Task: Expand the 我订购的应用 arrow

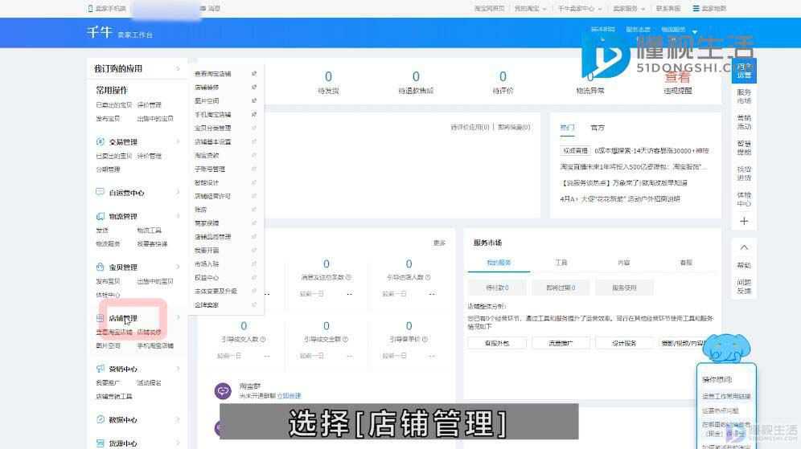Action: tap(179, 68)
